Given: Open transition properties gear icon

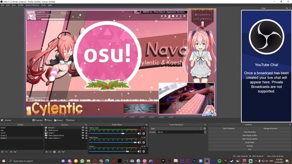Looking at the screenshot, I should pos(205,128).
